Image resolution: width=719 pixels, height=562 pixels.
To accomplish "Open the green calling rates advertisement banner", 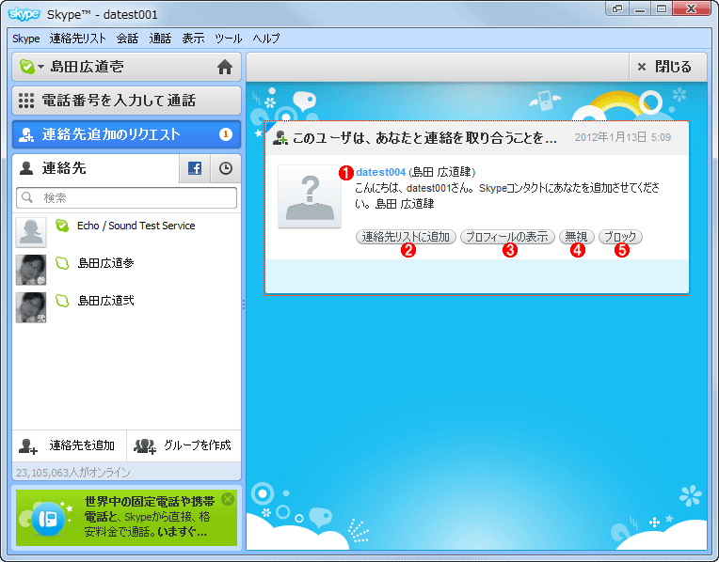I will coord(126,518).
